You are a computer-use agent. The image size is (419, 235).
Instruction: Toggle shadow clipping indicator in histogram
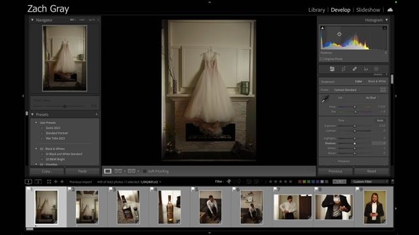click(323, 28)
